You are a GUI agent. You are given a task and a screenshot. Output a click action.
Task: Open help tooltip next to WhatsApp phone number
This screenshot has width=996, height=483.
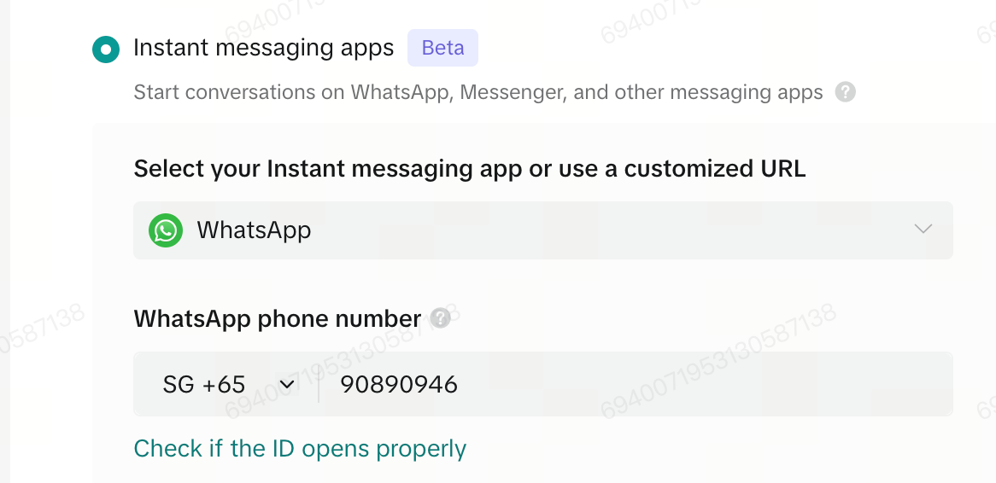pyautogui.click(x=440, y=318)
